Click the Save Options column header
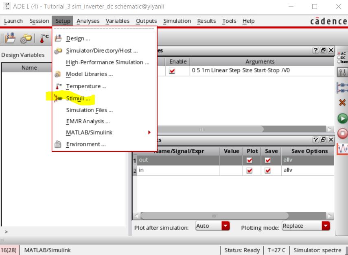Image resolution: width=348 pixels, height=255 pixels. coord(309,151)
